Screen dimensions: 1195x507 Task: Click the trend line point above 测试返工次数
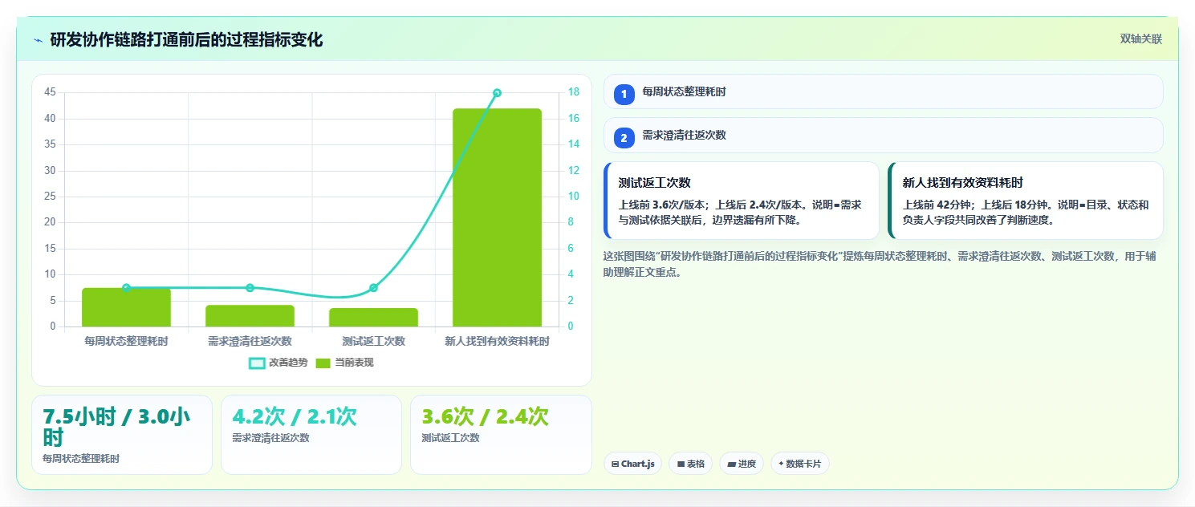pyautogui.click(x=373, y=287)
